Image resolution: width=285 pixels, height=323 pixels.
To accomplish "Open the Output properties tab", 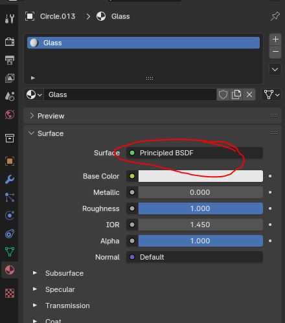I will click(x=10, y=60).
